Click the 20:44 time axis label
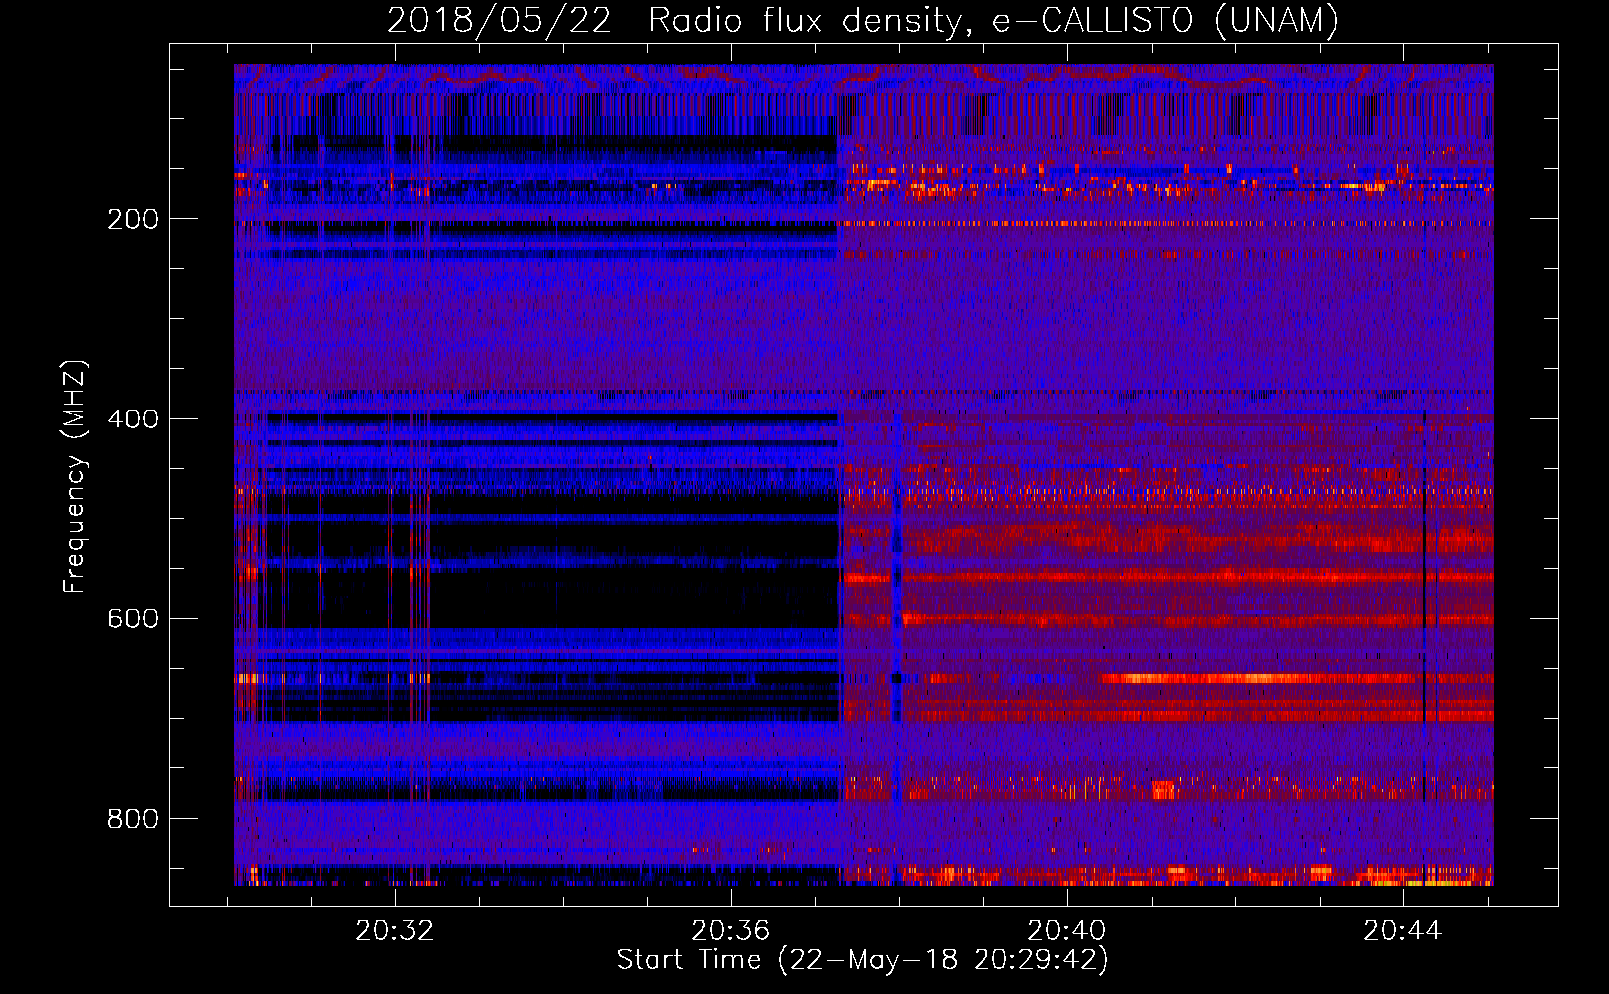1609x994 pixels. click(1402, 931)
